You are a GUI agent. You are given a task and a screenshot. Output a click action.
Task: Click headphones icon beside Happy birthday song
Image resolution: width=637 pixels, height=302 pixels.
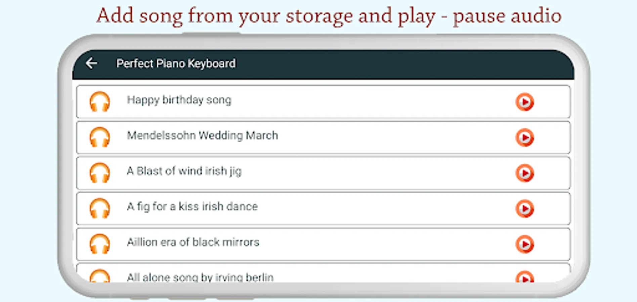(x=99, y=101)
